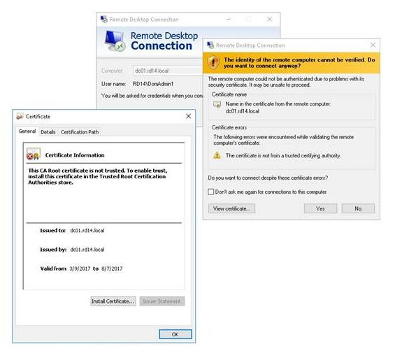Click OK in the Certificate window
This screenshot has width=409, height=349.
click(175, 334)
